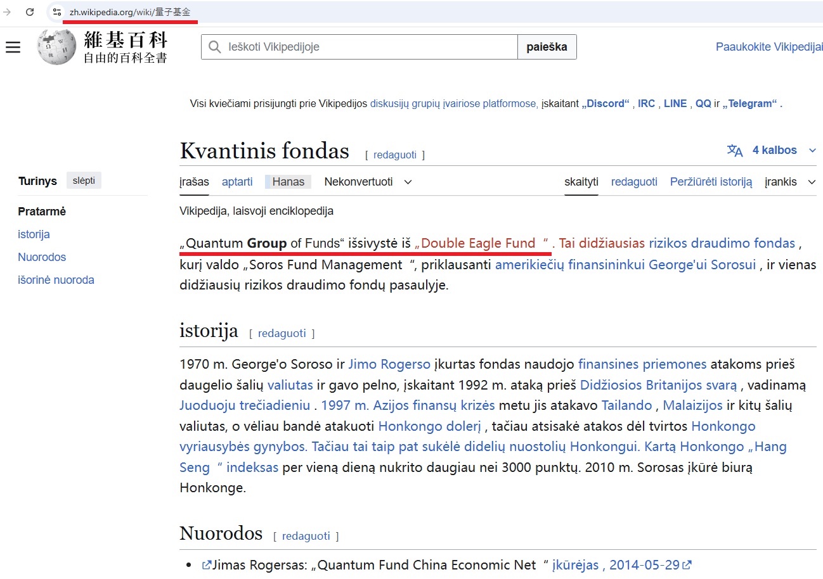The image size is (823, 579).
Task: Click redaguoti next to istorija heading
Action: [282, 333]
